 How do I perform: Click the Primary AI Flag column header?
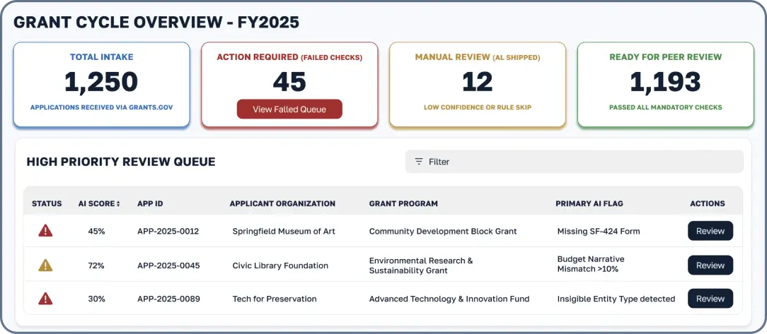pos(589,203)
